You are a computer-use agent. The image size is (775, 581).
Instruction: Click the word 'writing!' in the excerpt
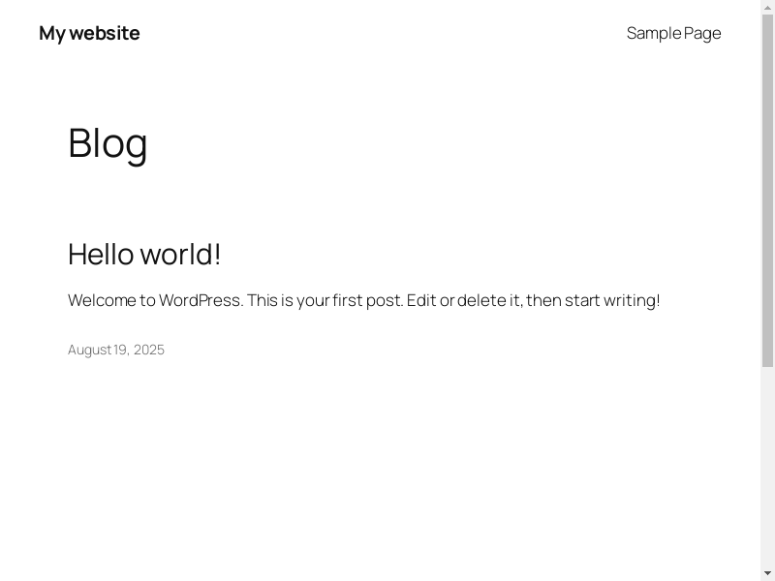pos(632,300)
